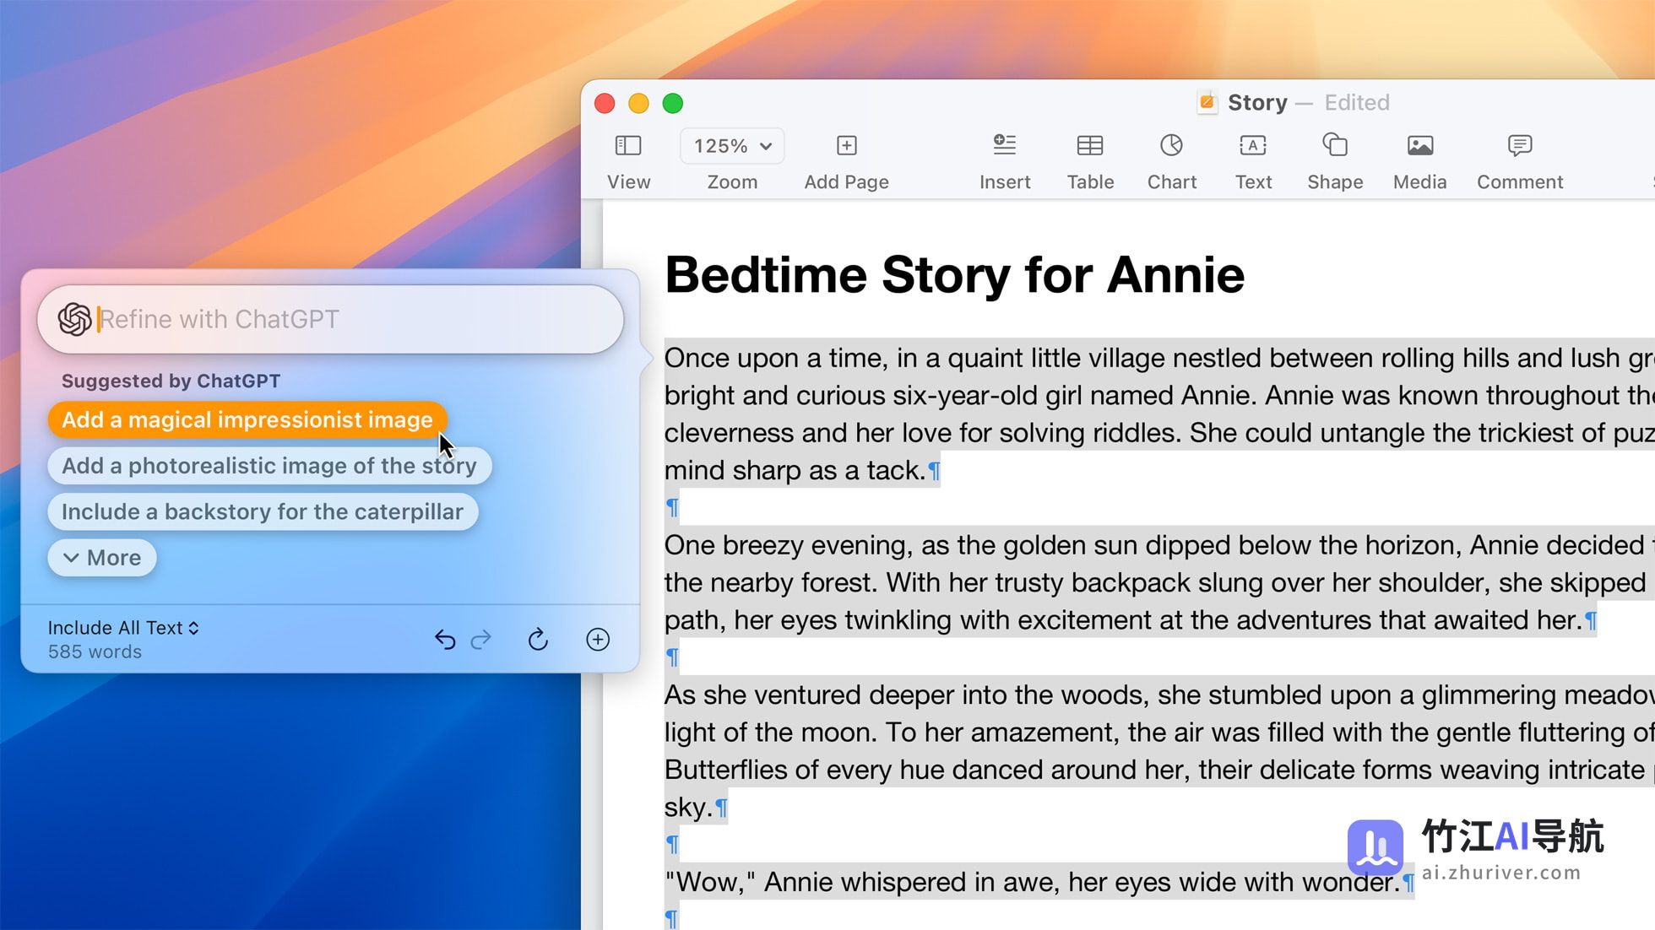Click the undo arrow in ChatGPT panel

pyautogui.click(x=445, y=640)
